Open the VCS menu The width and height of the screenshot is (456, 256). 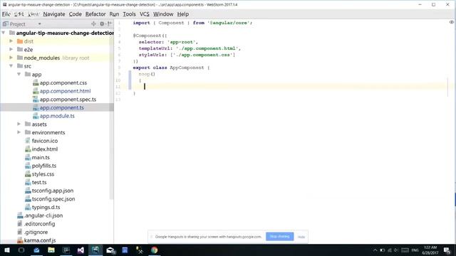(x=144, y=14)
